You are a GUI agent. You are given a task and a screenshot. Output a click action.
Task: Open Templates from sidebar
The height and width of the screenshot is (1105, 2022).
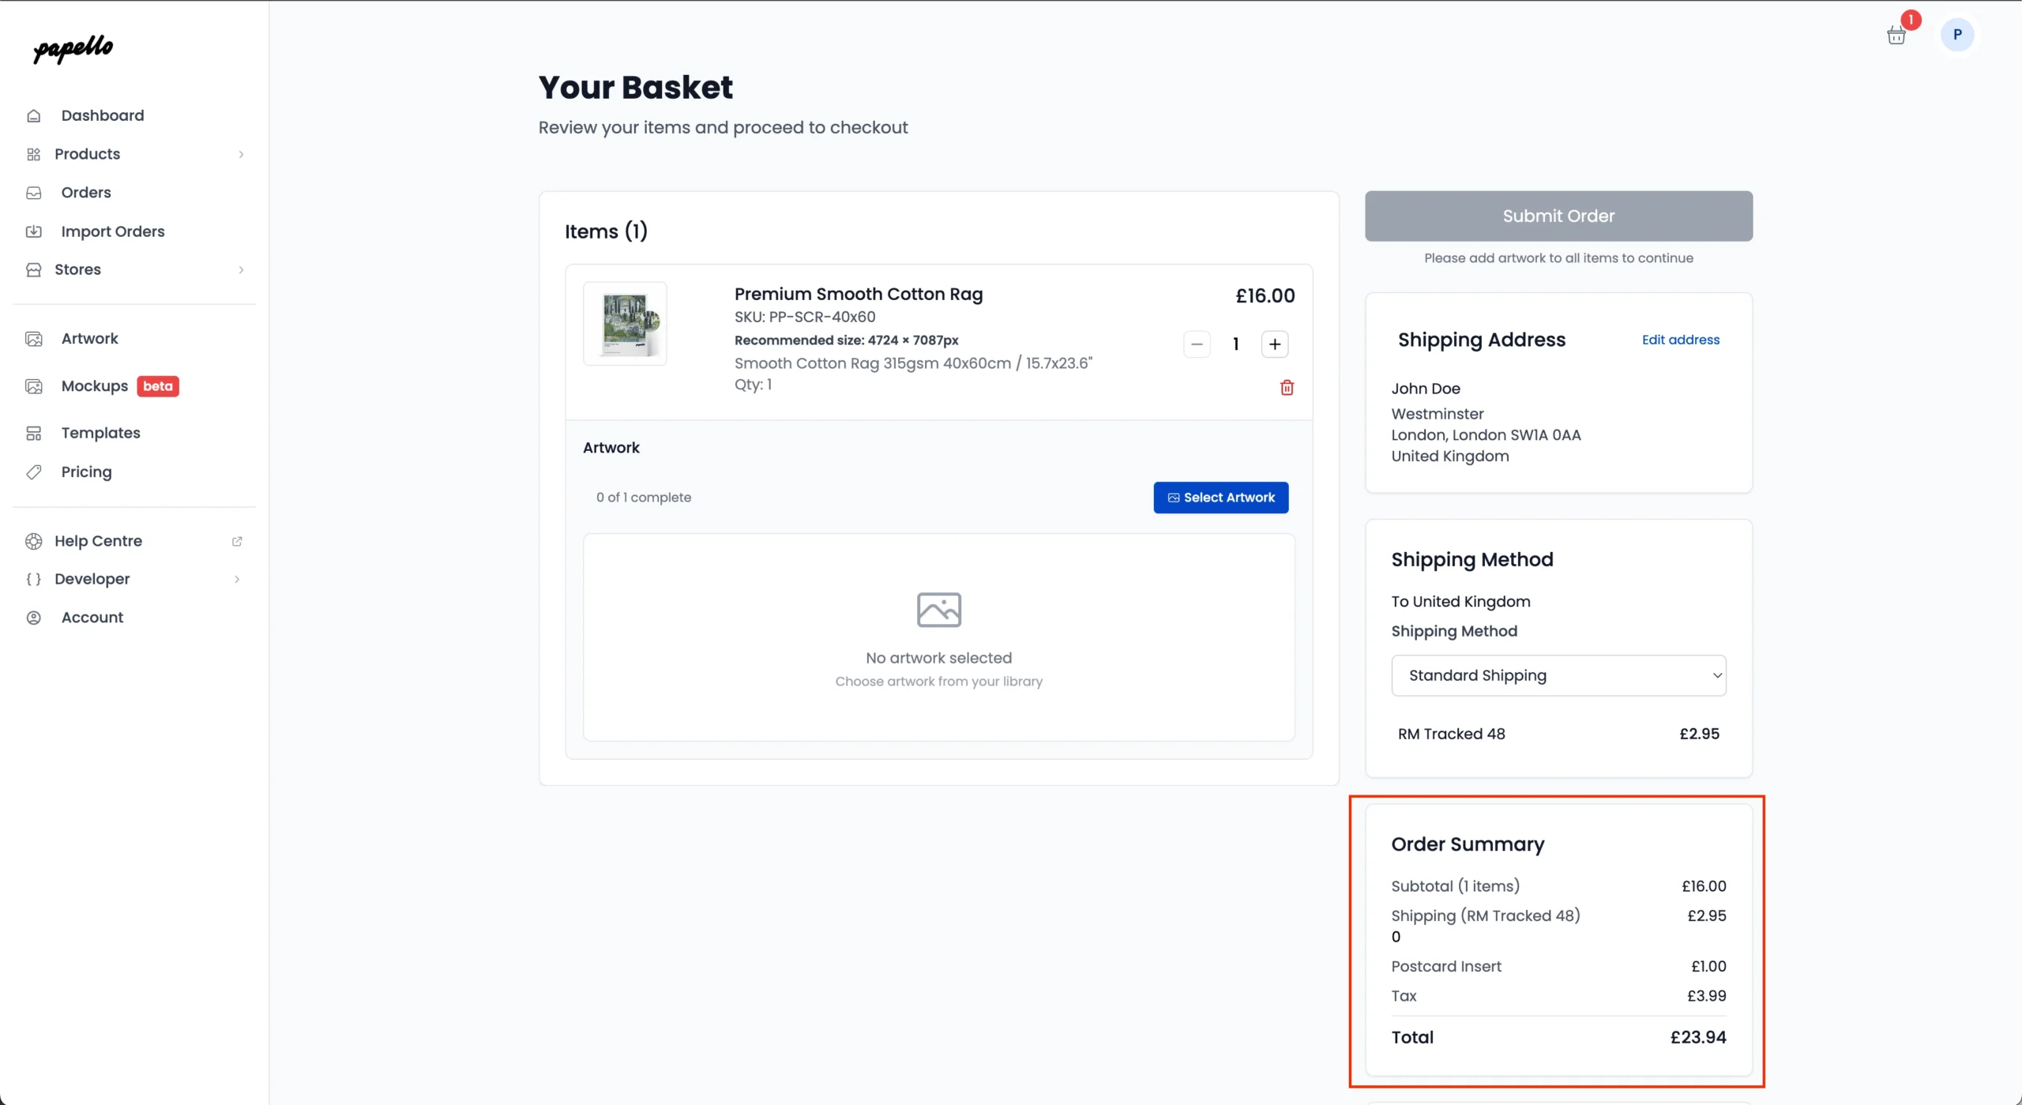(x=100, y=433)
